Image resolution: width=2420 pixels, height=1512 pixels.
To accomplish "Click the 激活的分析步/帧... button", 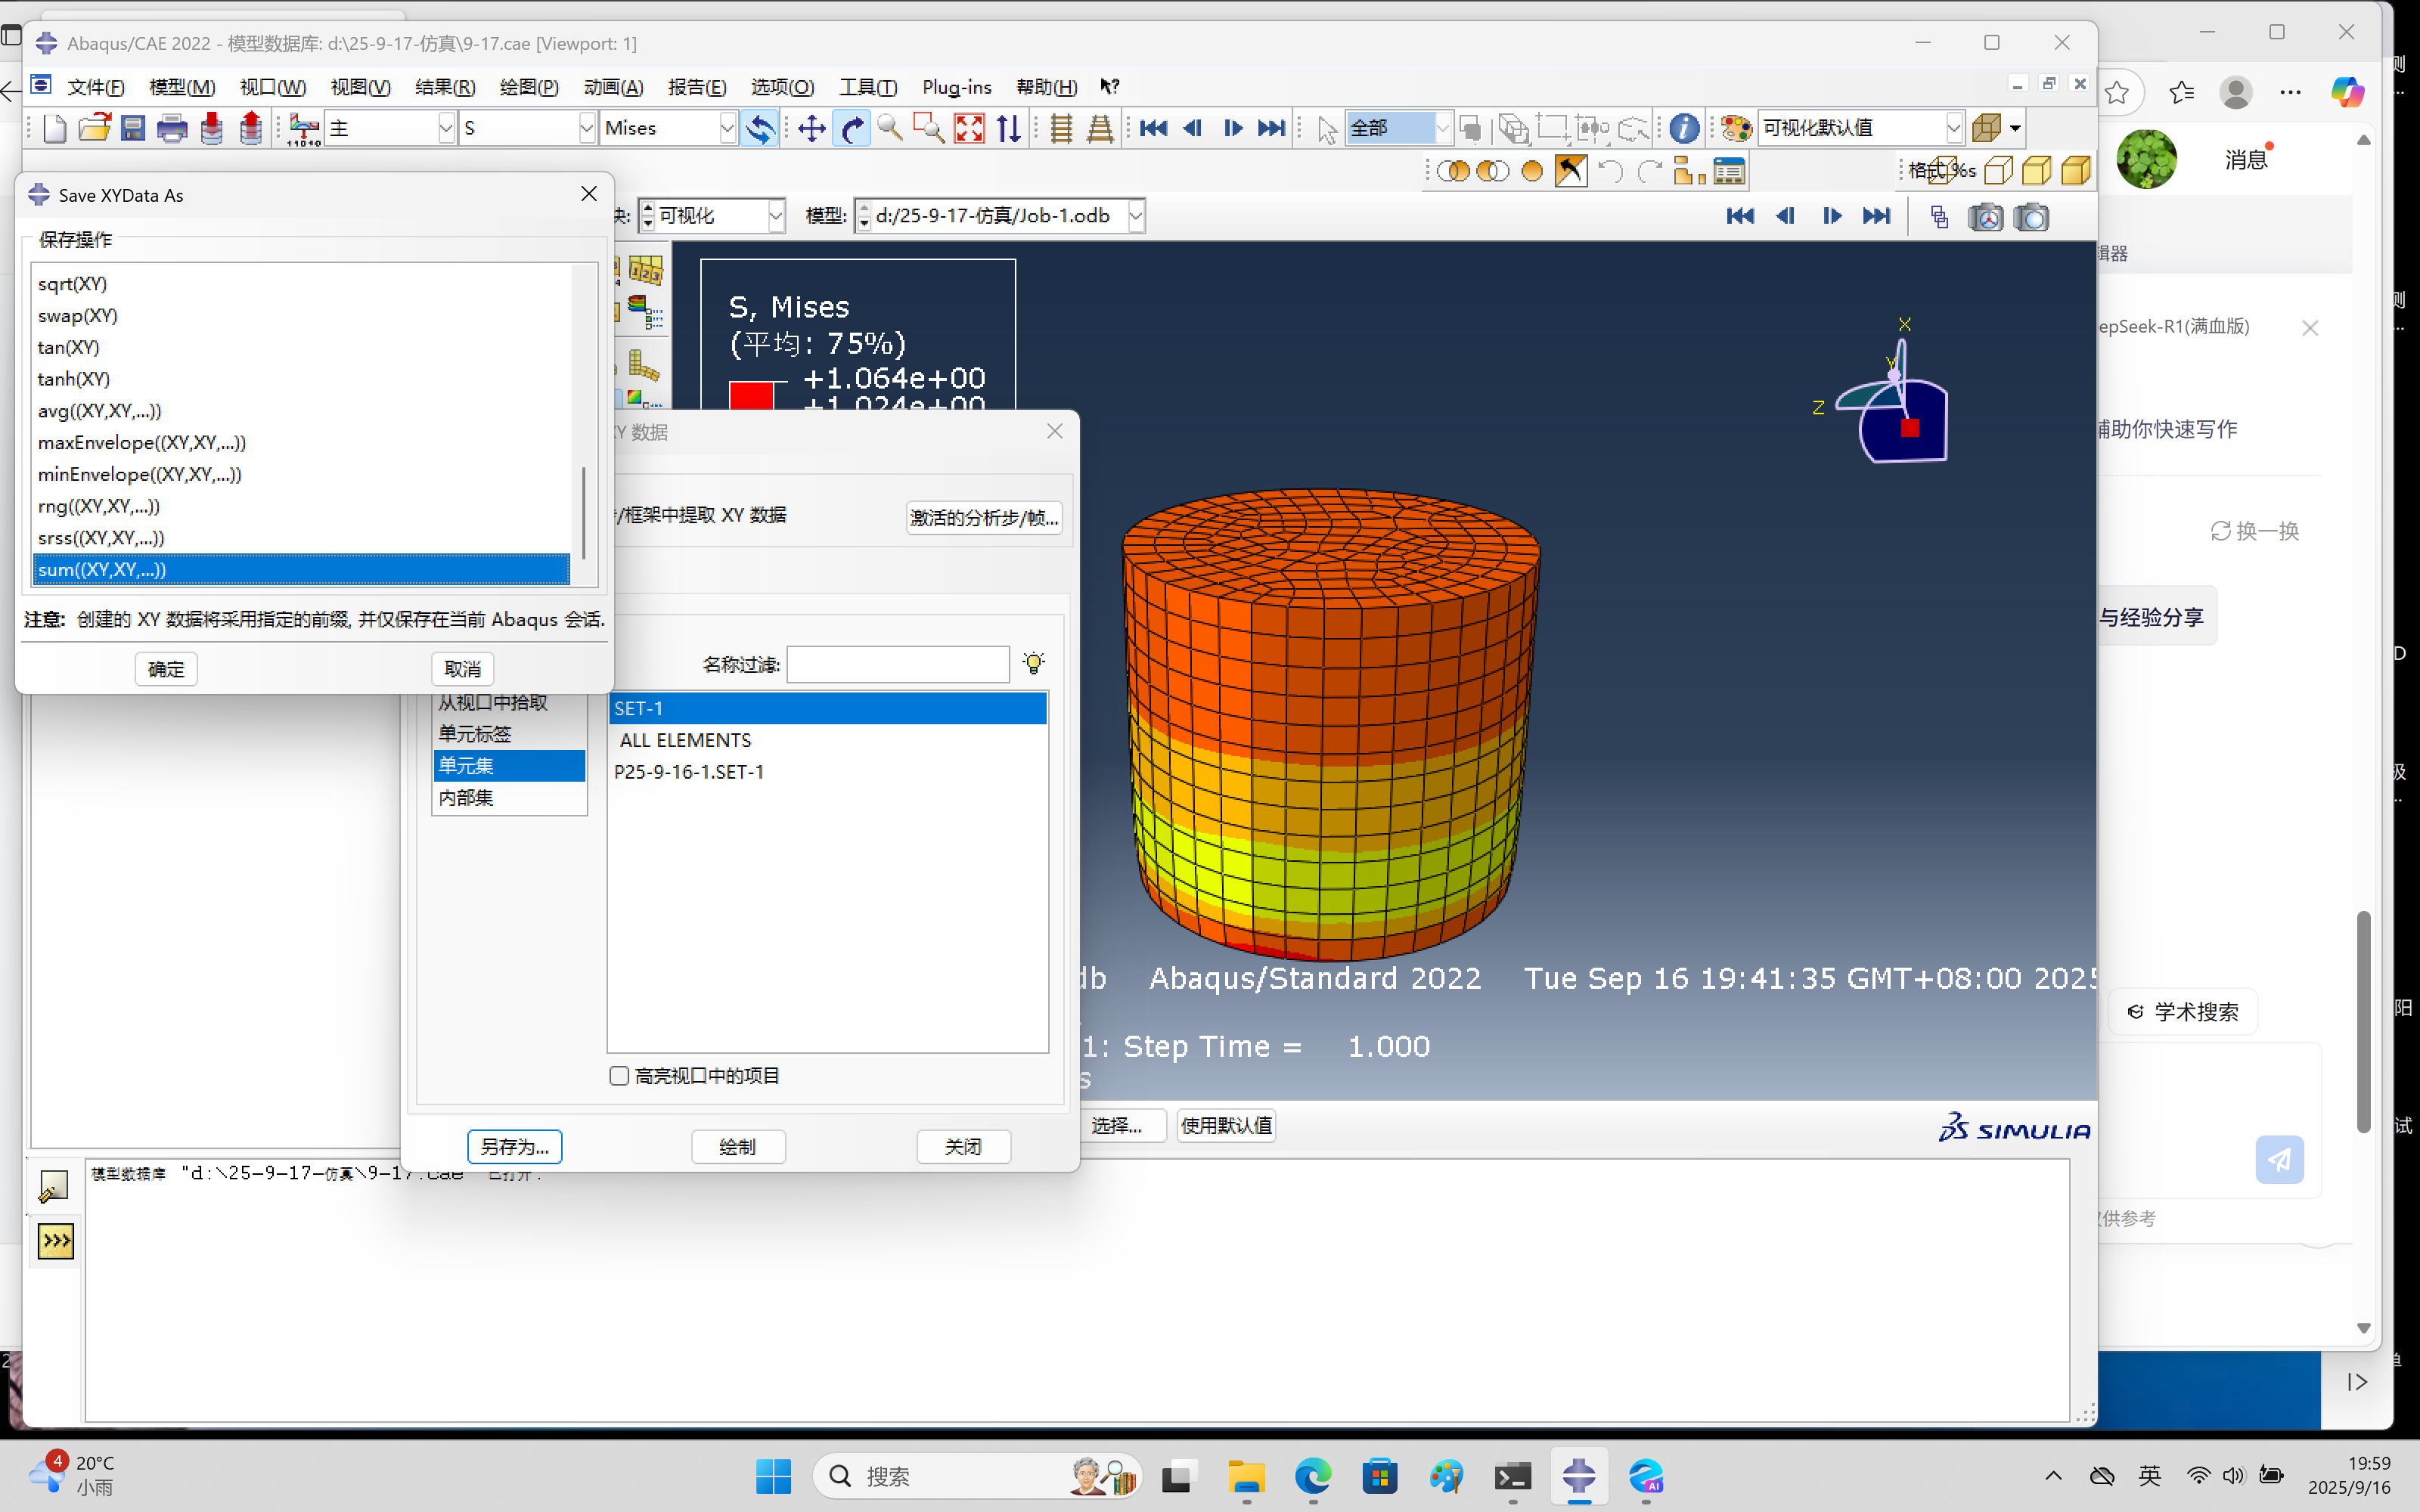I will click(984, 517).
